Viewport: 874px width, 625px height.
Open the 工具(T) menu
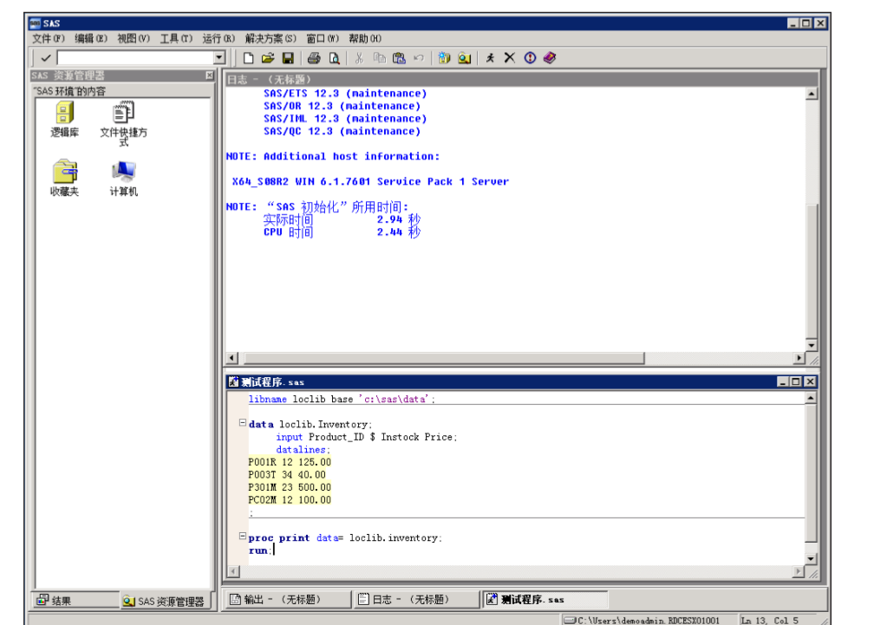pos(176,38)
